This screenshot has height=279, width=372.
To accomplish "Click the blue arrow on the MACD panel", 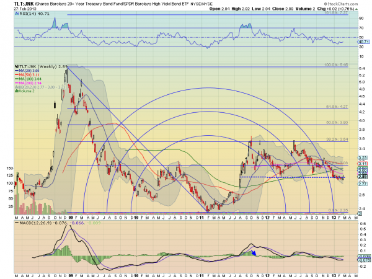I will click(254, 253).
